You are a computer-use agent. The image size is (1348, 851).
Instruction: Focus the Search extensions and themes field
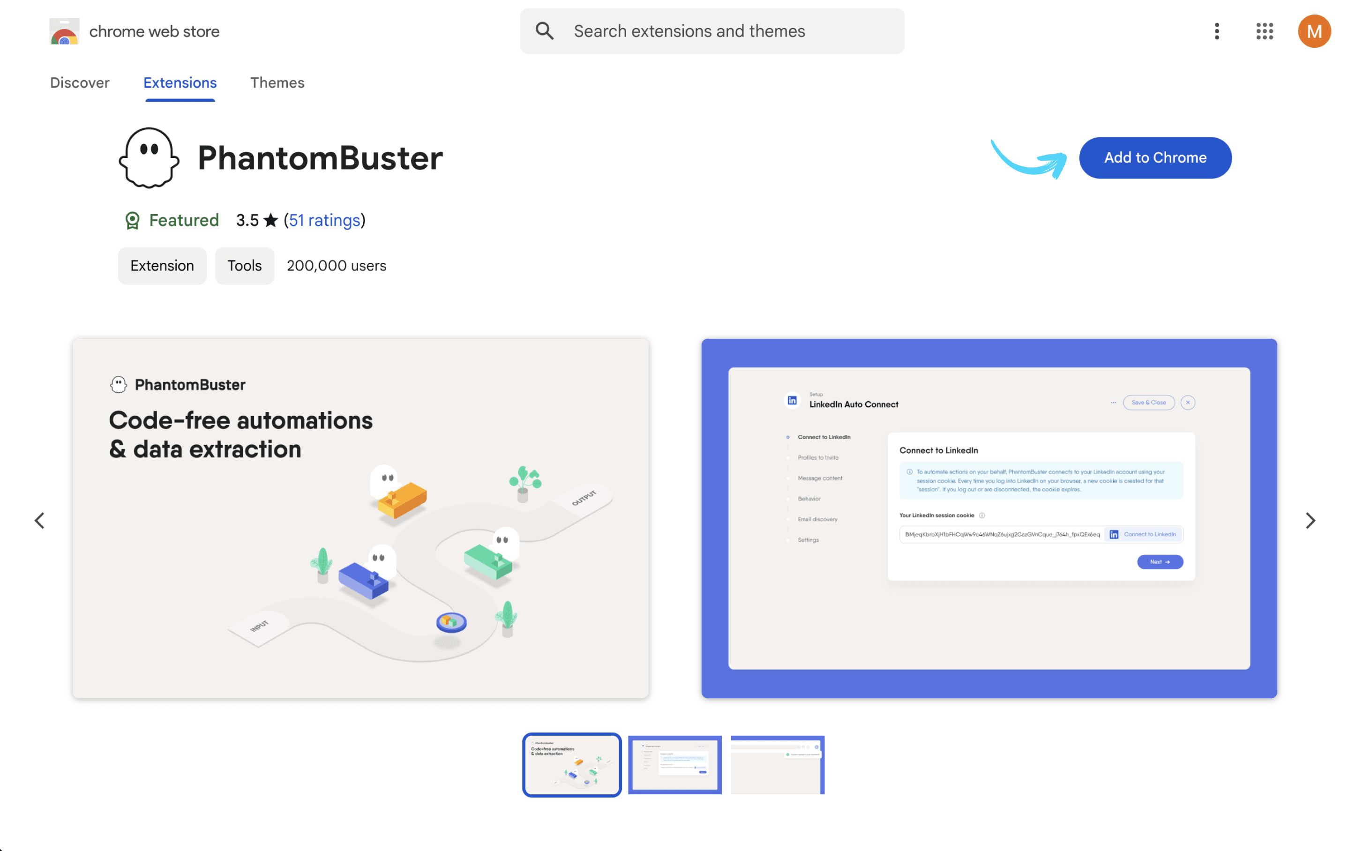pos(711,31)
